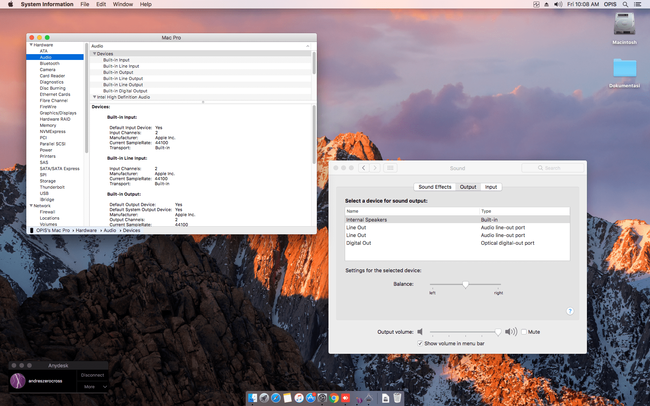Image resolution: width=650 pixels, height=406 pixels.
Task: Open Safari from the Dock
Action: 276,398
